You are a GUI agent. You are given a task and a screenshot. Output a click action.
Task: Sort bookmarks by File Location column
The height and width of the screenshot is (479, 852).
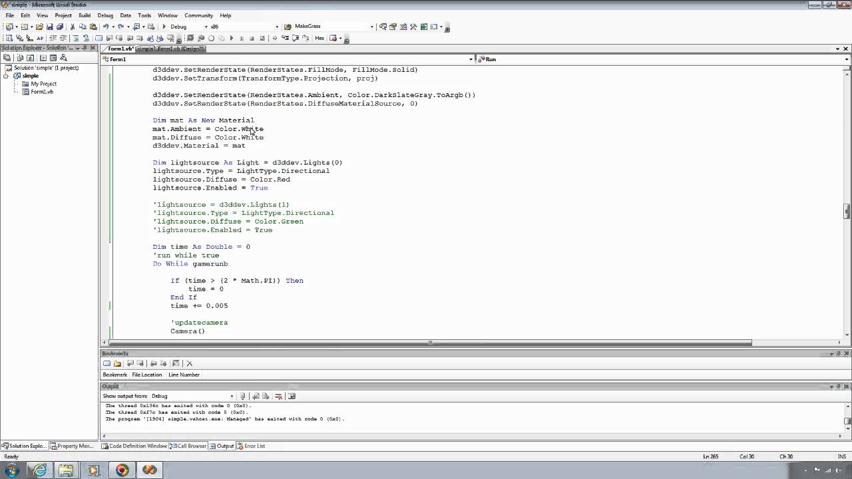[x=147, y=375]
